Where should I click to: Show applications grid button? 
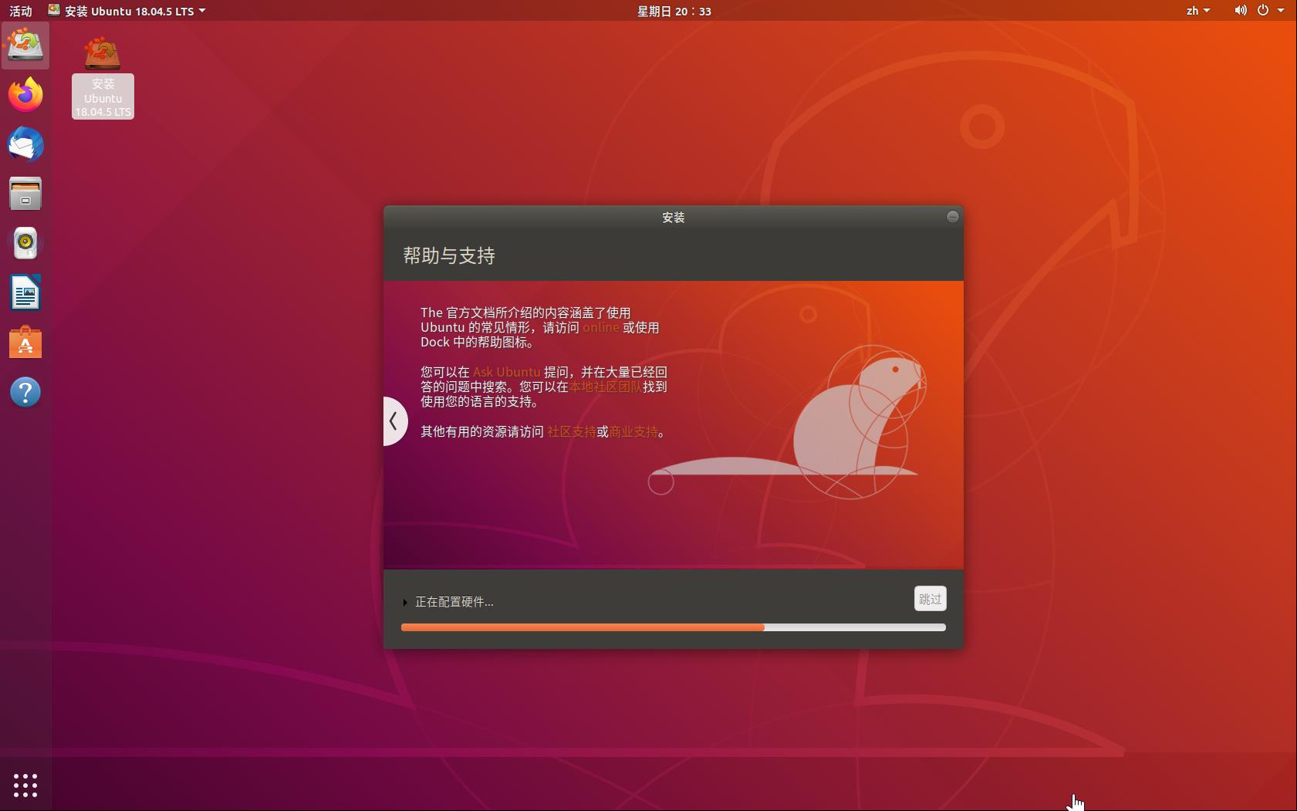pyautogui.click(x=25, y=786)
